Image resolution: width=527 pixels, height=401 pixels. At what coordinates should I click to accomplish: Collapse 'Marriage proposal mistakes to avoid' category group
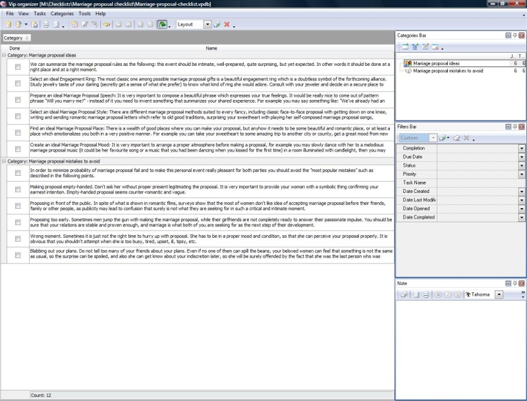(x=4, y=161)
